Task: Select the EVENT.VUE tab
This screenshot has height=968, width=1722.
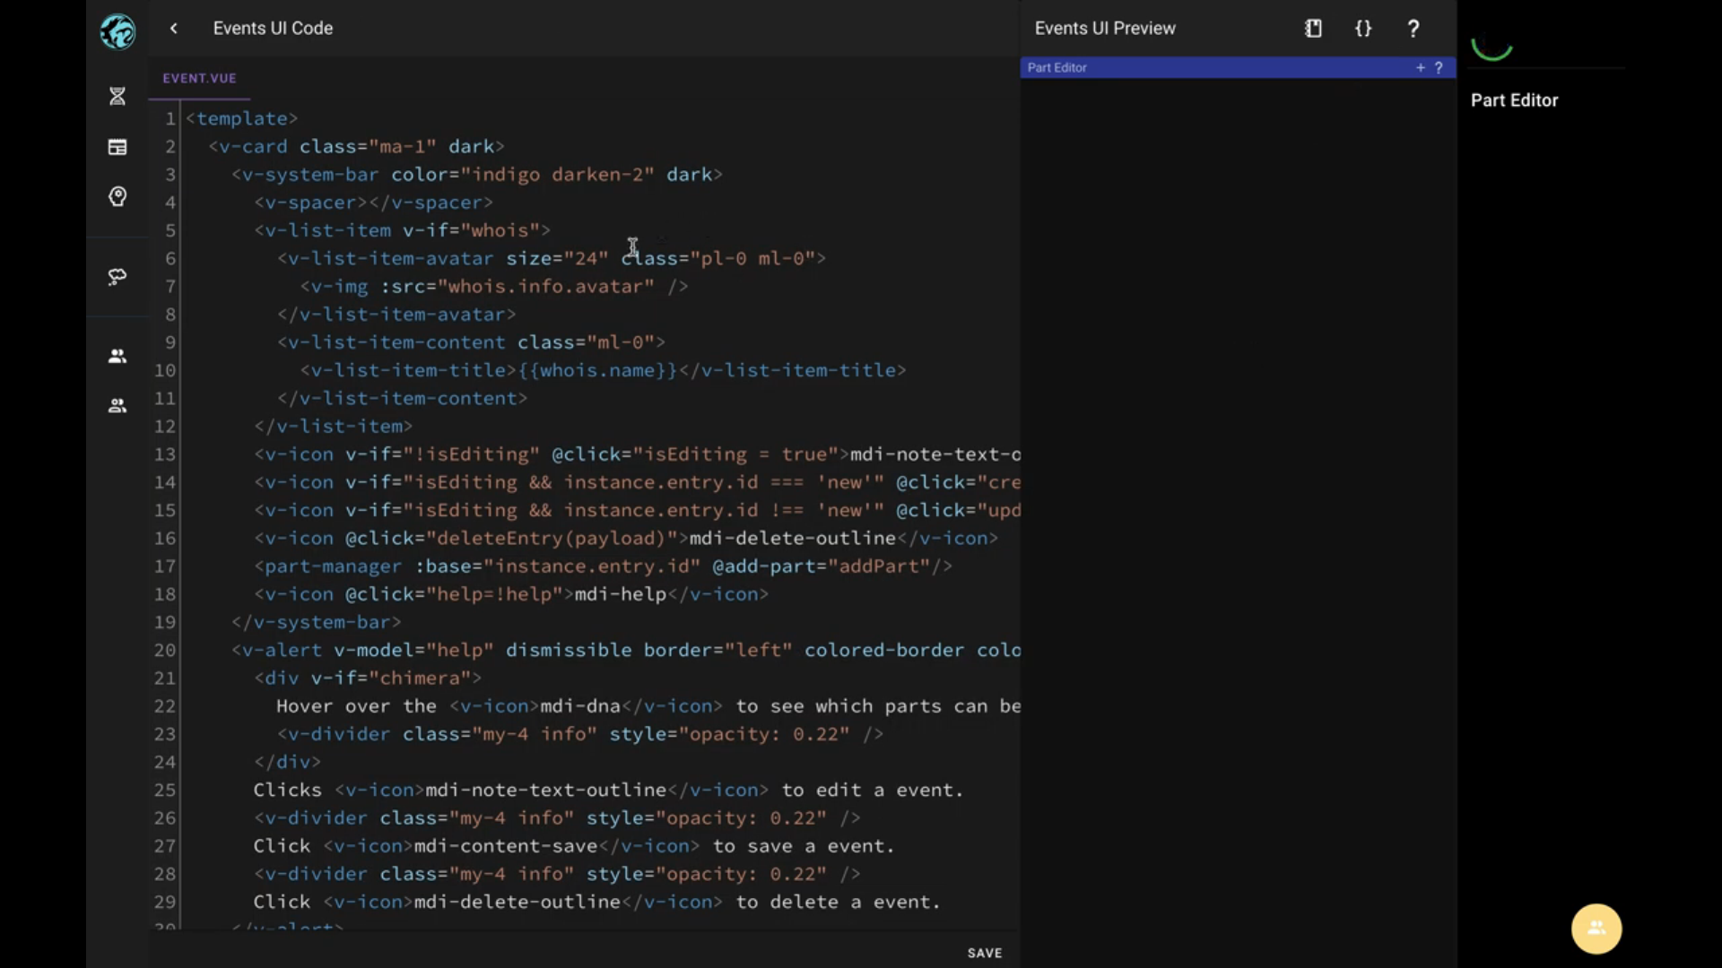Action: tap(199, 78)
